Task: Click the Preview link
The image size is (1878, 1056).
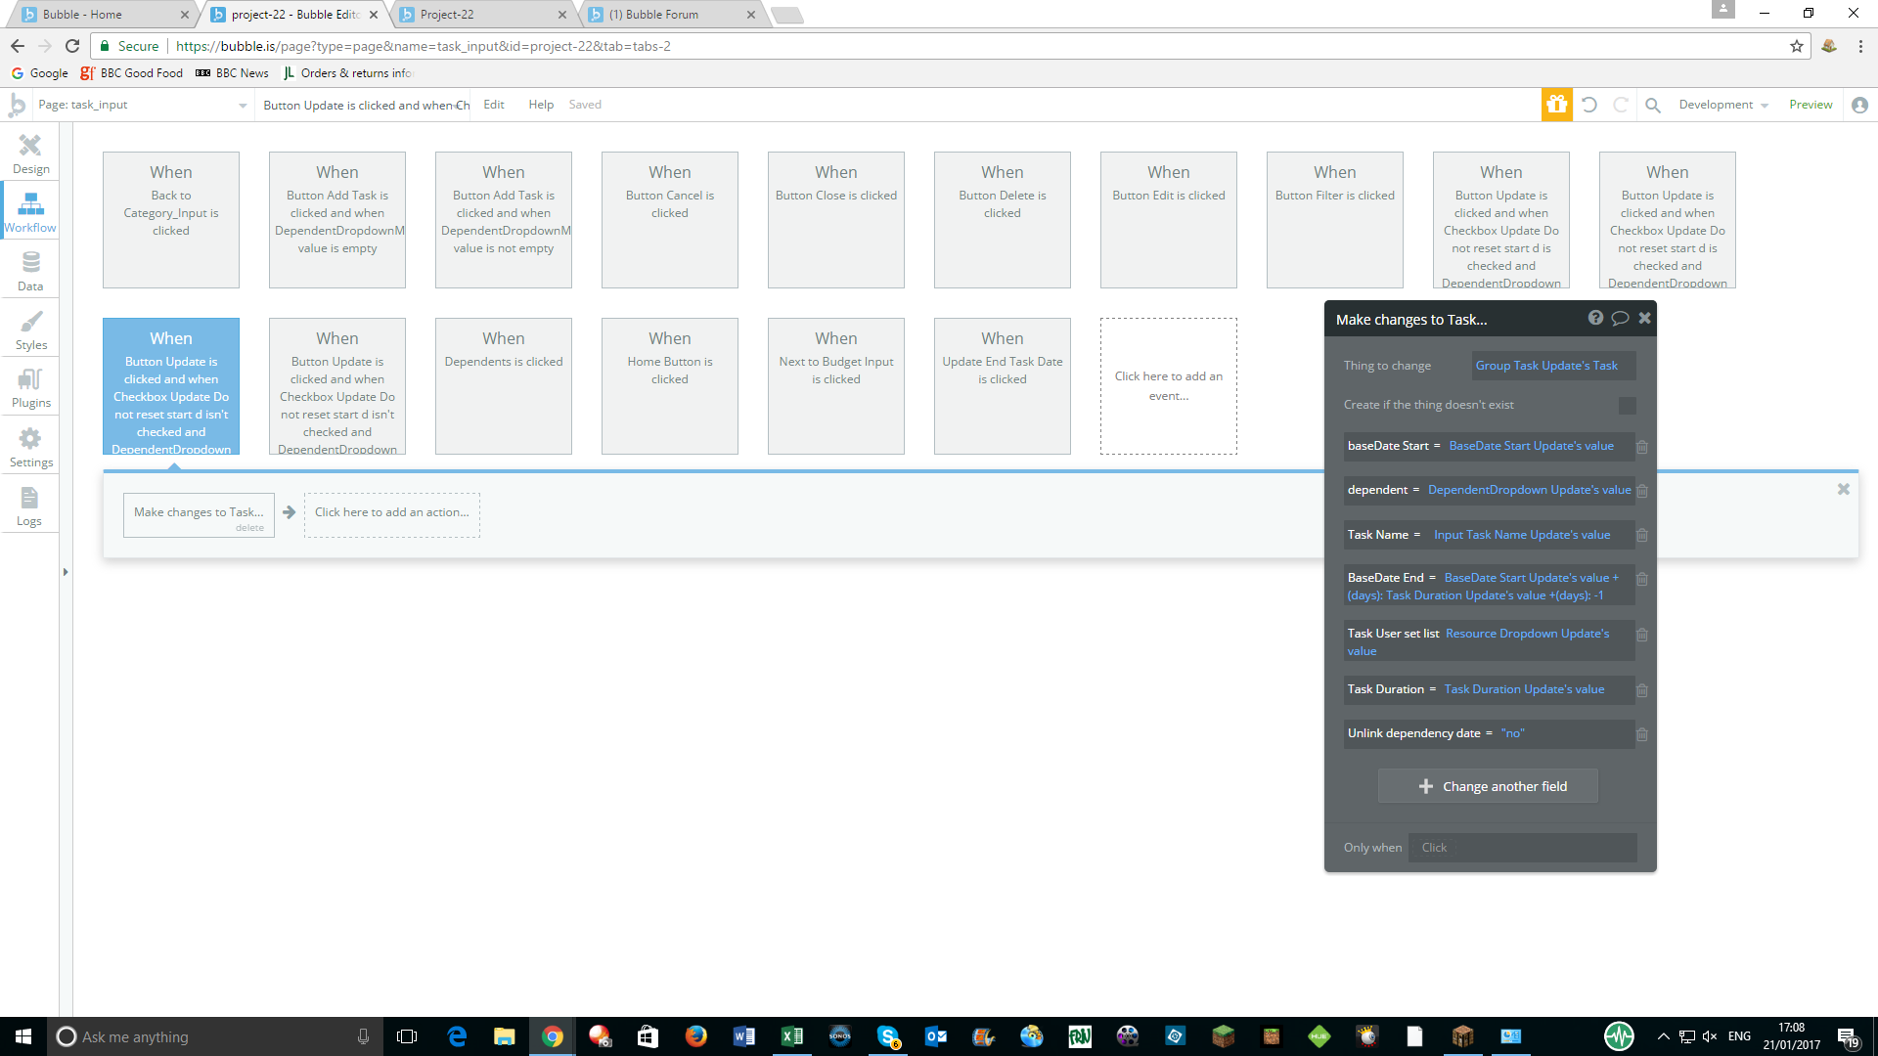Action: 1811,105
